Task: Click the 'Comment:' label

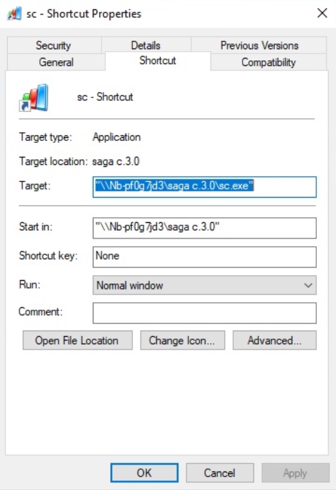Action: pyautogui.click(x=41, y=311)
